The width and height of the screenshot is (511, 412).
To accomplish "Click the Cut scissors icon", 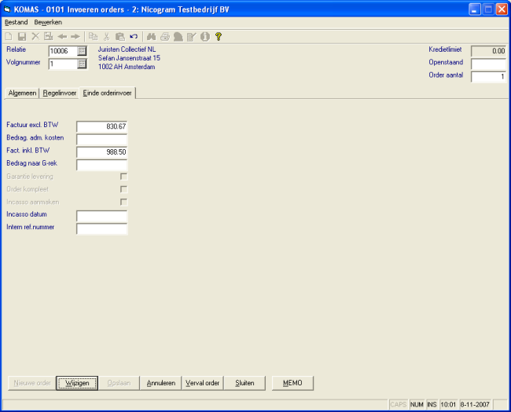I will click(107, 36).
